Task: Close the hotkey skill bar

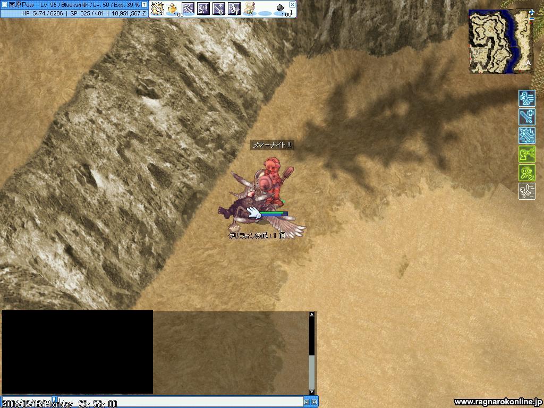Action: (x=293, y=4)
